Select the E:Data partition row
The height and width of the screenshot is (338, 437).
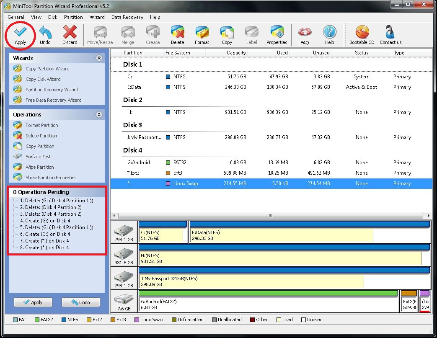tap(272, 87)
